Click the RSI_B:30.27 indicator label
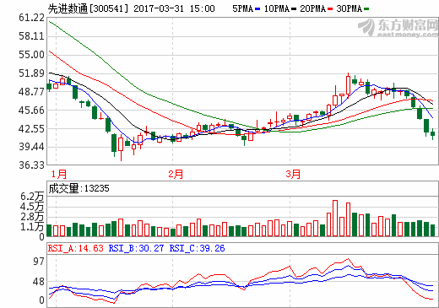Screen dimensions: 439x308 (136, 248)
